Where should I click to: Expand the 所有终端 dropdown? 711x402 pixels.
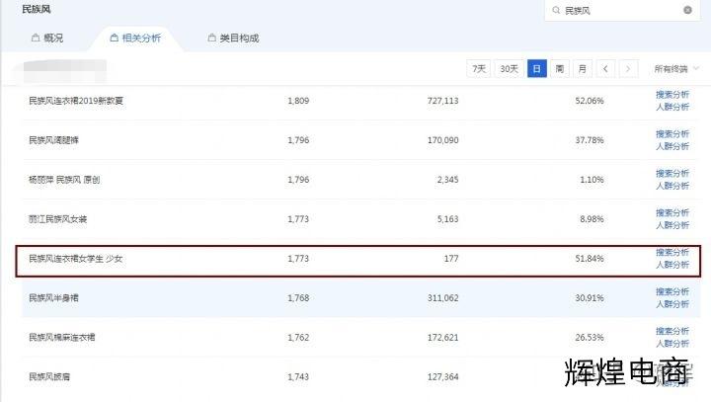[x=676, y=69]
